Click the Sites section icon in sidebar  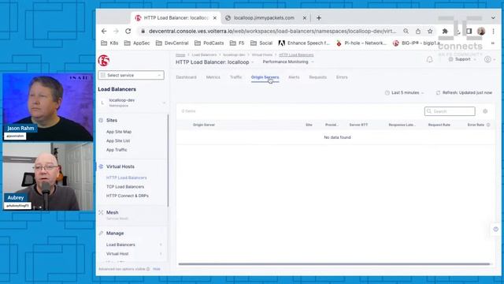click(x=101, y=120)
